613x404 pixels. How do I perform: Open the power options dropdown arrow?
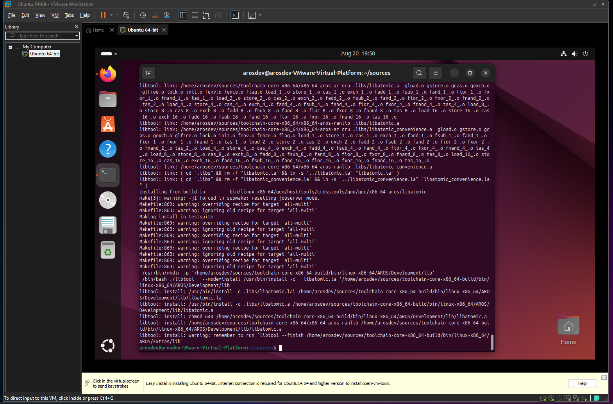(111, 15)
